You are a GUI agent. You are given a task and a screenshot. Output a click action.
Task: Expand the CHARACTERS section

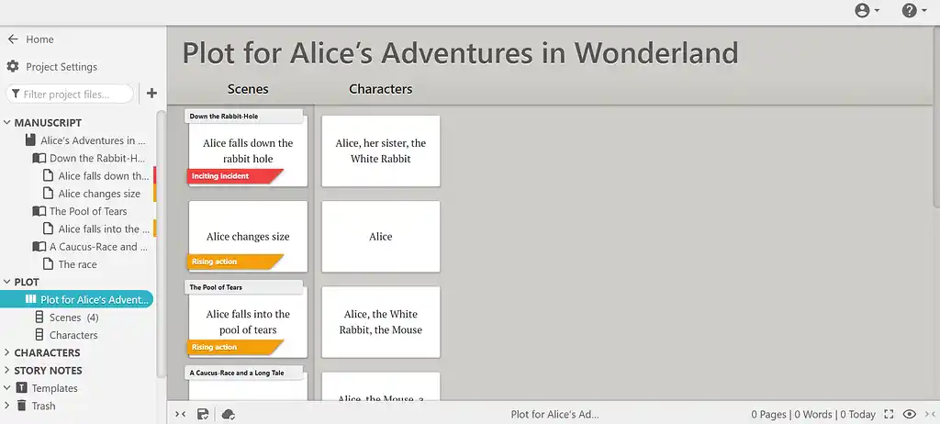(x=7, y=352)
